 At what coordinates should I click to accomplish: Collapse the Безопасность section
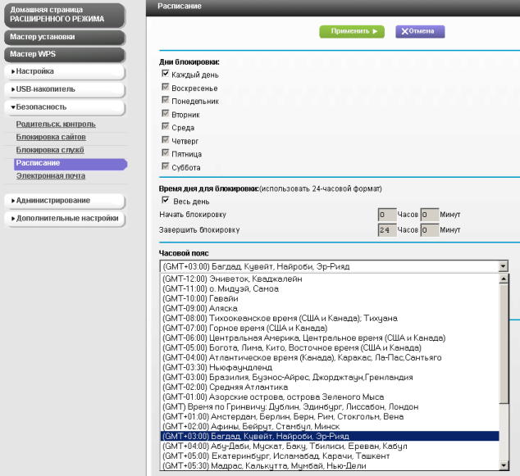click(65, 107)
